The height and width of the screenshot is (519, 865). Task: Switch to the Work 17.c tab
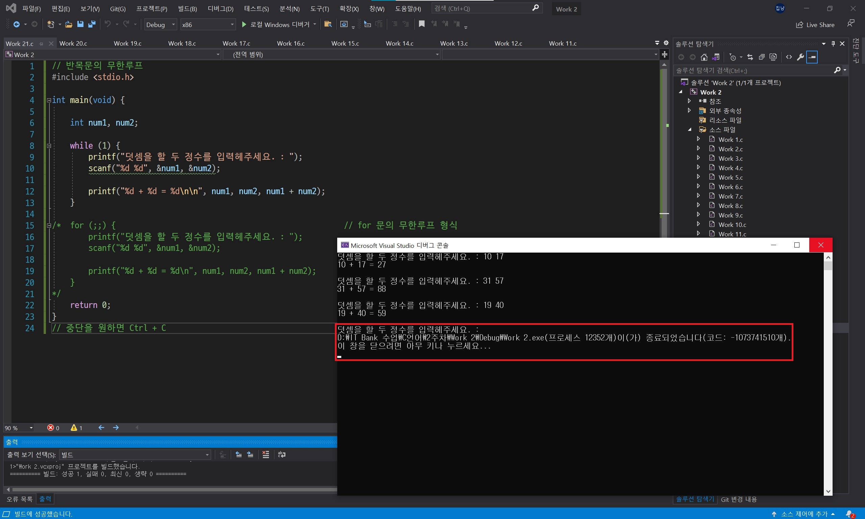coord(237,43)
